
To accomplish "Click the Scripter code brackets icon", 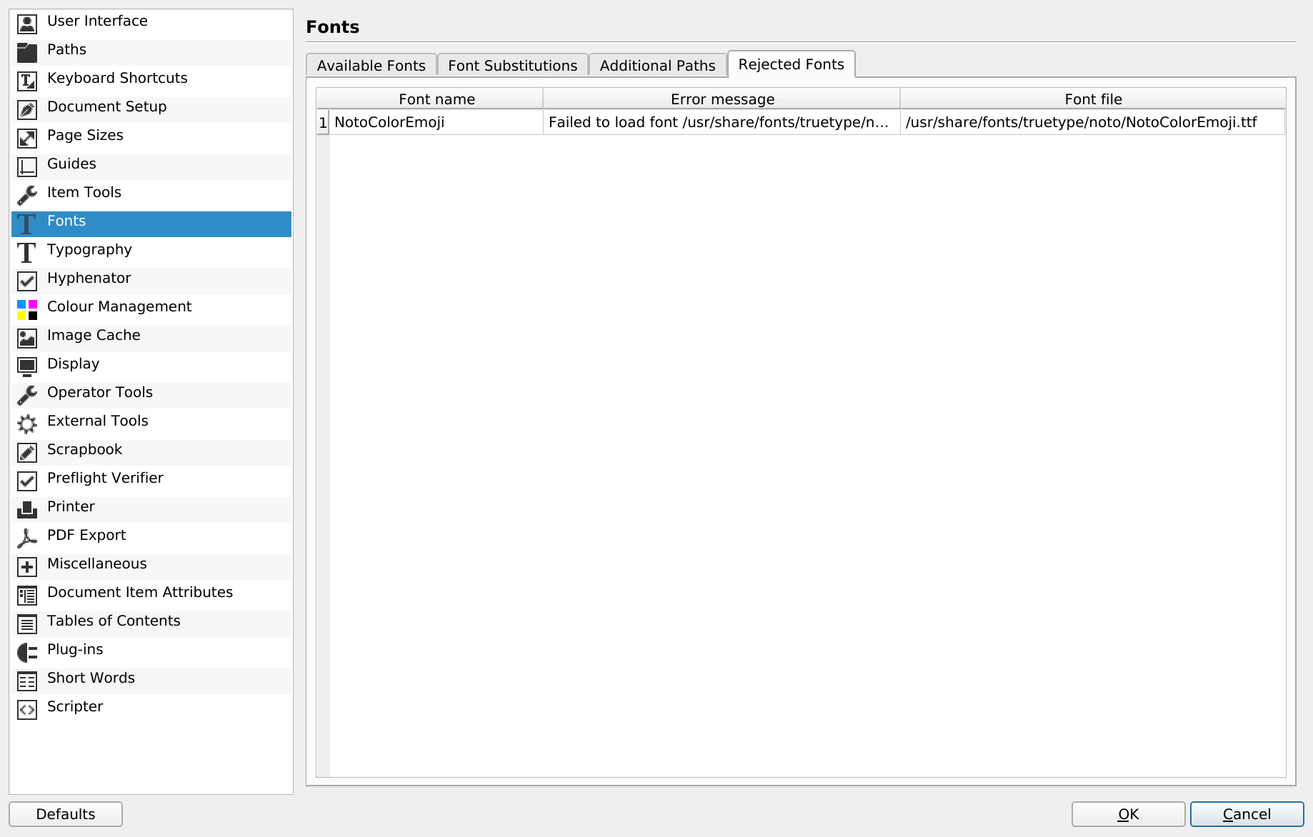I will pyautogui.click(x=27, y=709).
